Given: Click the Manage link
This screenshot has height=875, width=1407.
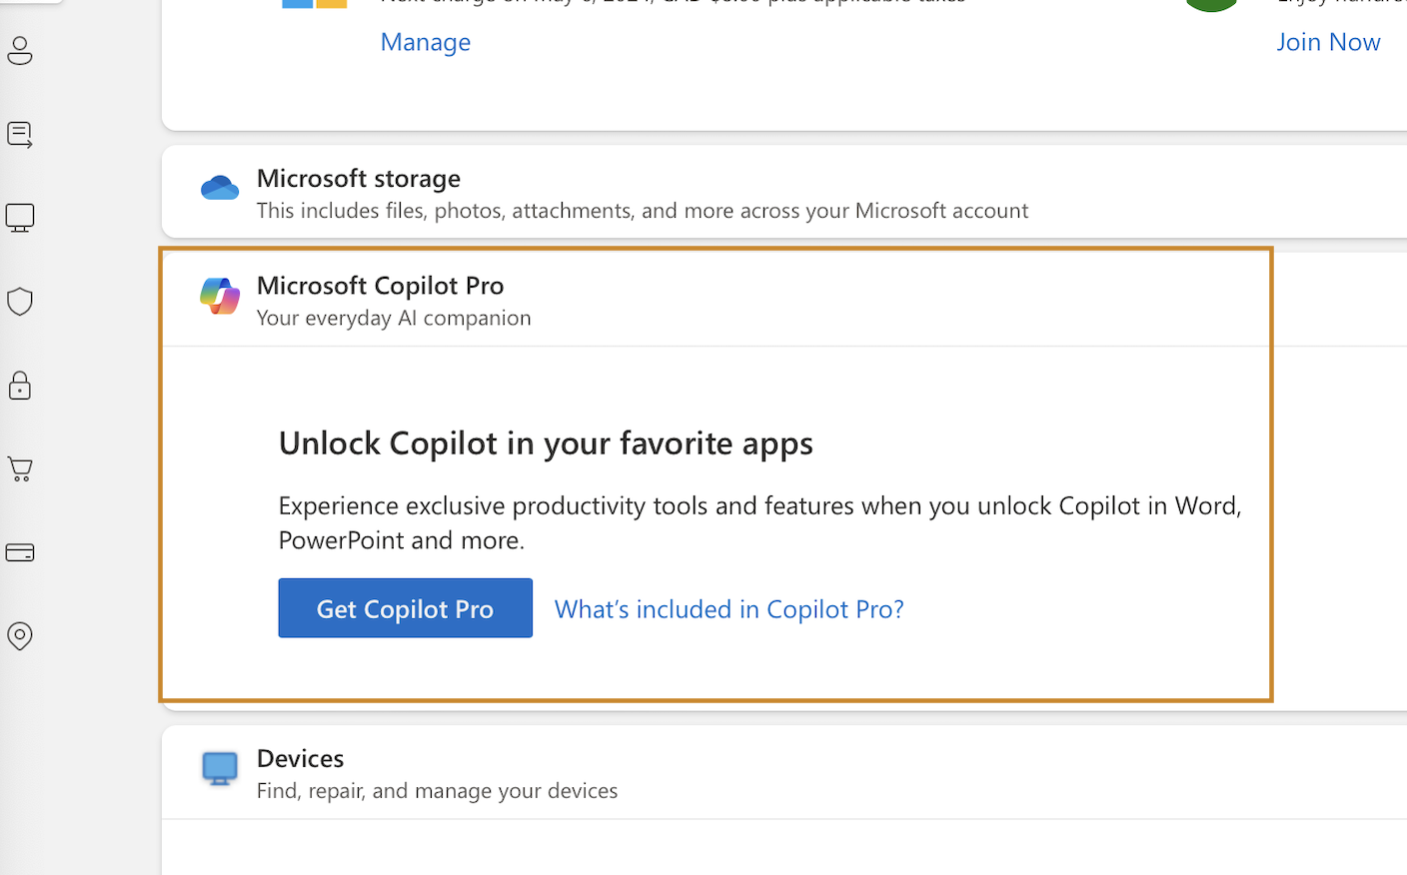Looking at the screenshot, I should 426,42.
